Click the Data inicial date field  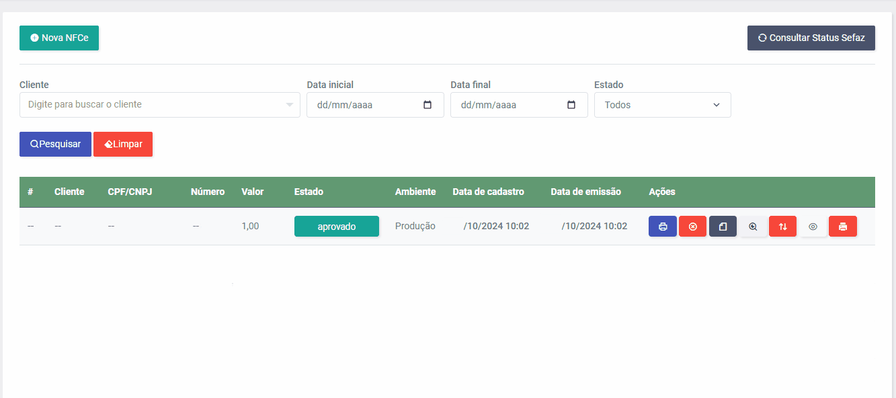coord(375,105)
